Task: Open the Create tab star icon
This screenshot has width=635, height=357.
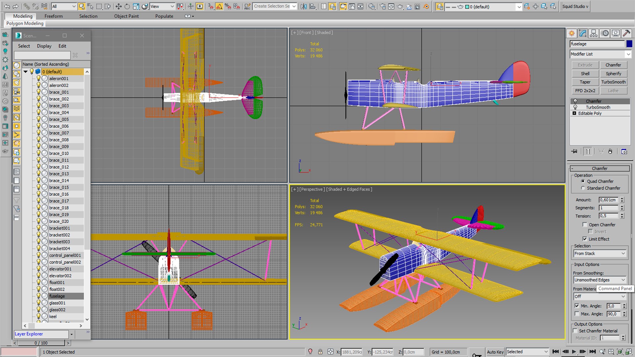Action: coord(572,33)
